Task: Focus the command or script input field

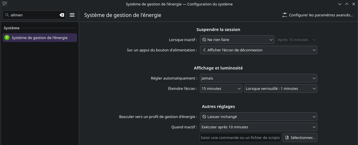Action: [x=240, y=138]
